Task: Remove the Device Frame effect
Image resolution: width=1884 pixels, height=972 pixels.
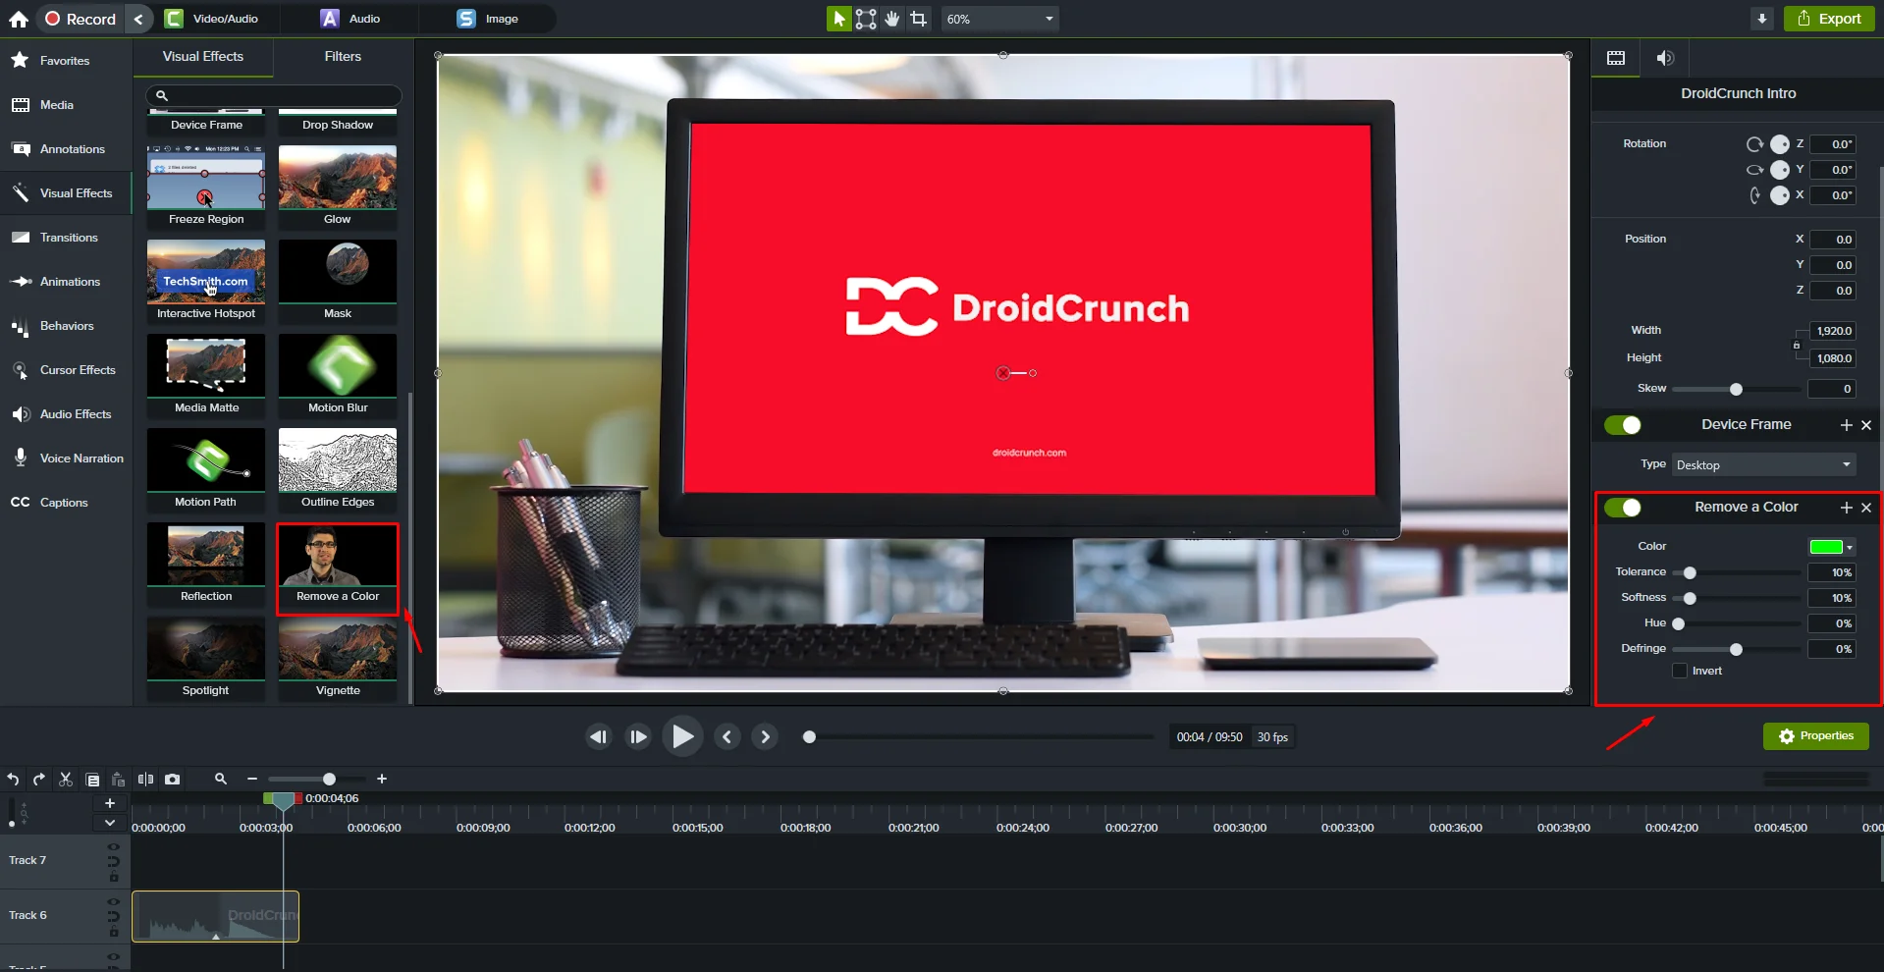Action: pos(1866,425)
